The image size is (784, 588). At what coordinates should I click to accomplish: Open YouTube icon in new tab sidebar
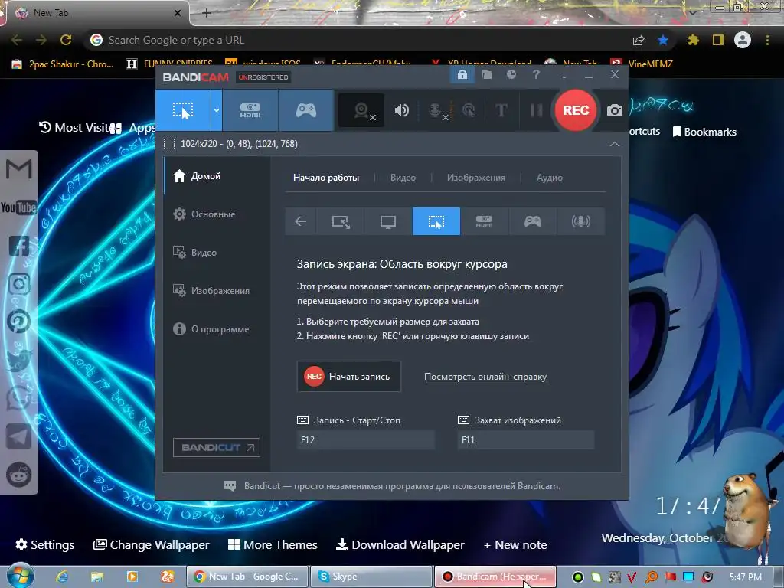click(19, 207)
